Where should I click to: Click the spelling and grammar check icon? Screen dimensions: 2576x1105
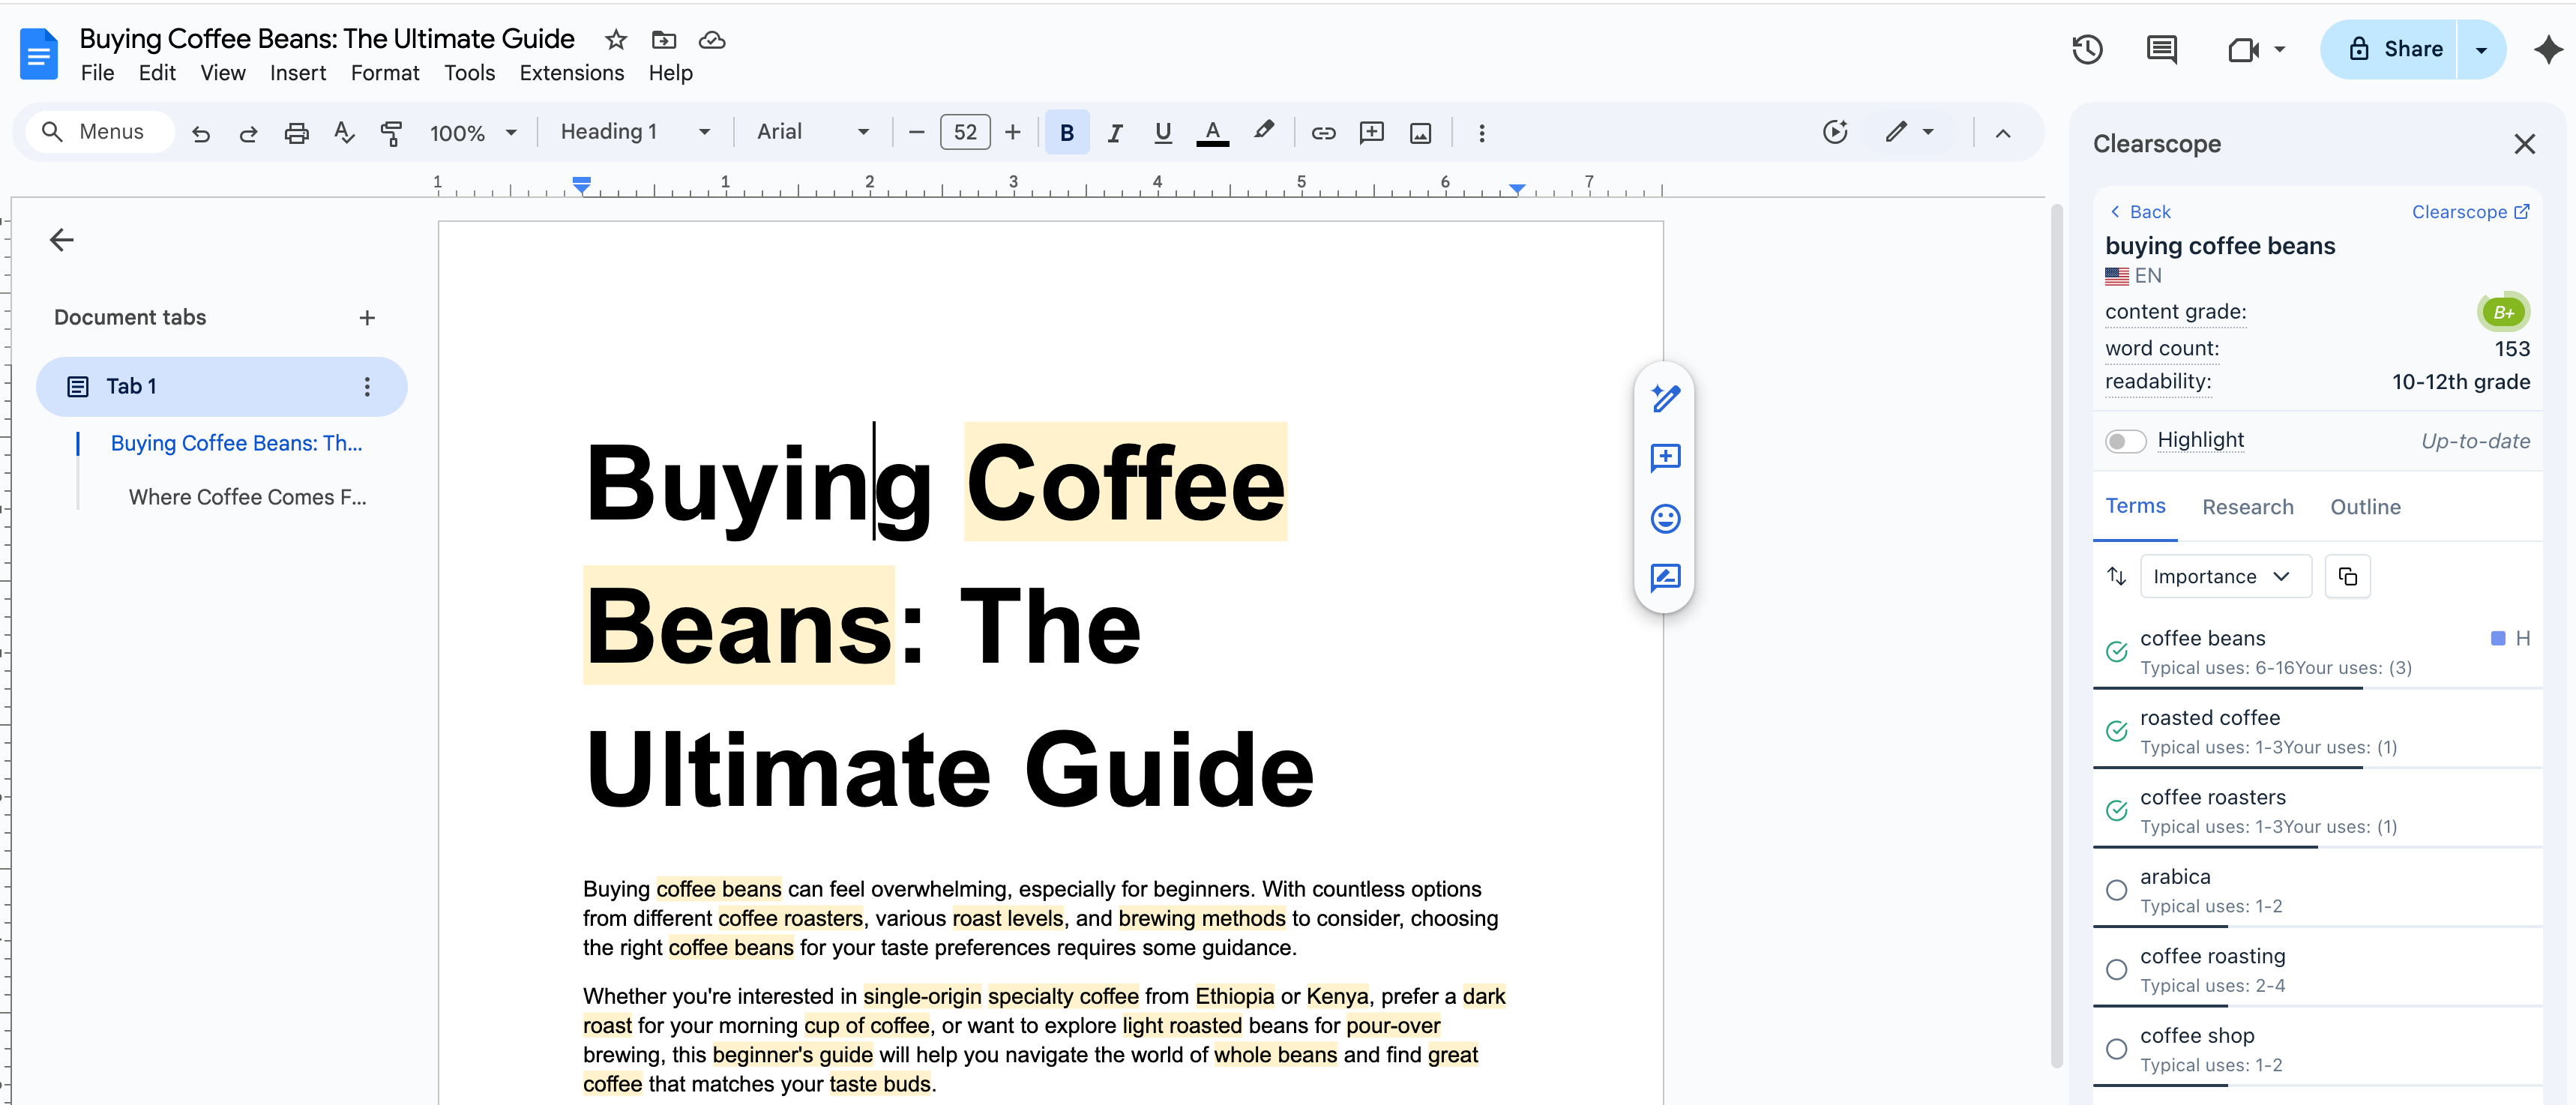(x=344, y=132)
